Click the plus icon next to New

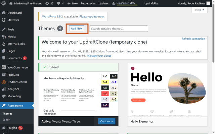69,3
